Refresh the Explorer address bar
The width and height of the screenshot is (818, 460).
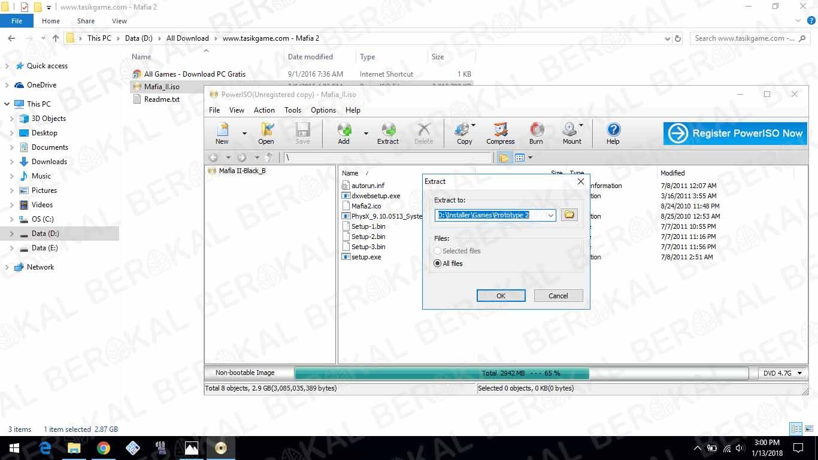(x=678, y=38)
